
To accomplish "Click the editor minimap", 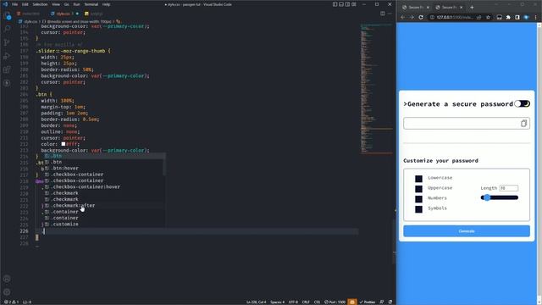I will coord(377,90).
